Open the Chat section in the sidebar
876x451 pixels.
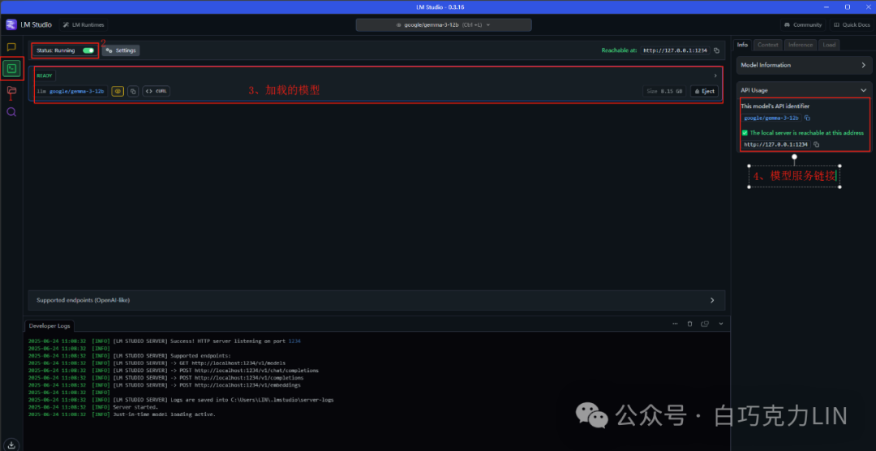pos(11,47)
